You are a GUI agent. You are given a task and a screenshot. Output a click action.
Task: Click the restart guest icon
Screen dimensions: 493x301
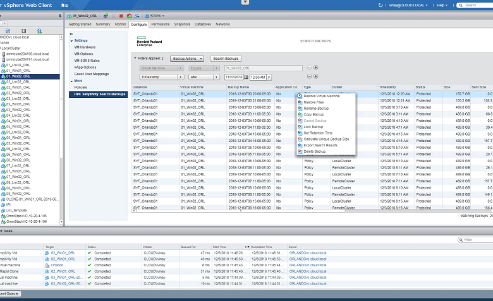129,16
